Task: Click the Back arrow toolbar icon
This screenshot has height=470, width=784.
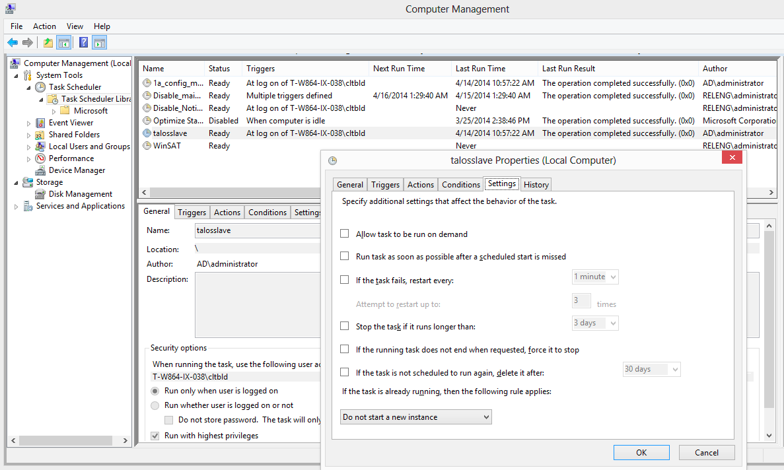Action: 13,43
